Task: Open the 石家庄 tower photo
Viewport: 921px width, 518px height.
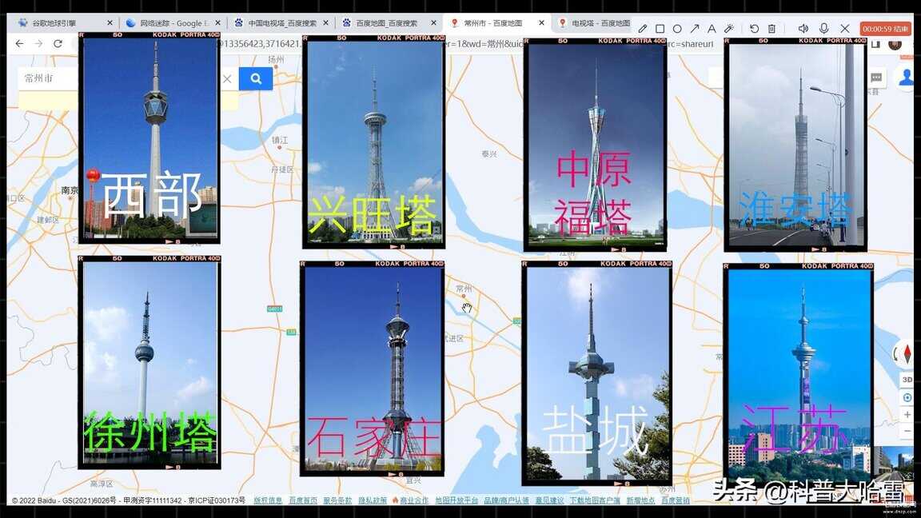Action: pyautogui.click(x=372, y=369)
